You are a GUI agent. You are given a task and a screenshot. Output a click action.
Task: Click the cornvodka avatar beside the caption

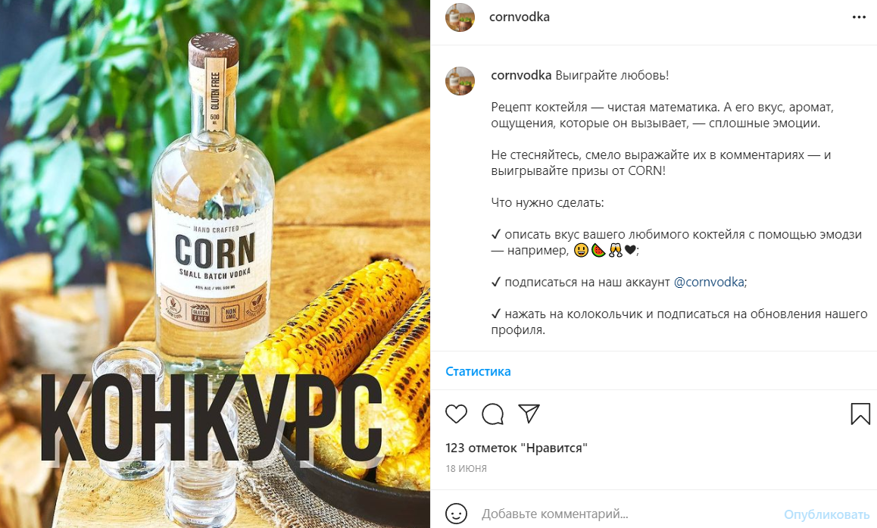460,81
